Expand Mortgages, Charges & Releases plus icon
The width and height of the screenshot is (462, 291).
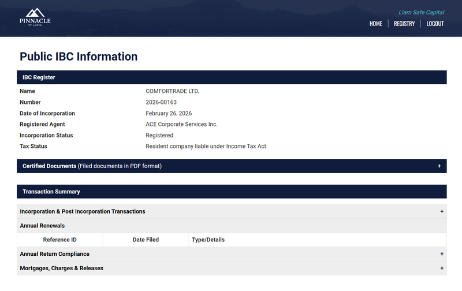[442, 268]
